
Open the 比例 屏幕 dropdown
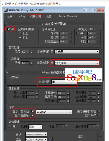pos(35,127)
